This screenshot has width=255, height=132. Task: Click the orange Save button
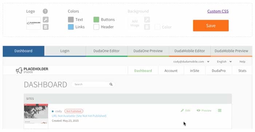click(211, 26)
